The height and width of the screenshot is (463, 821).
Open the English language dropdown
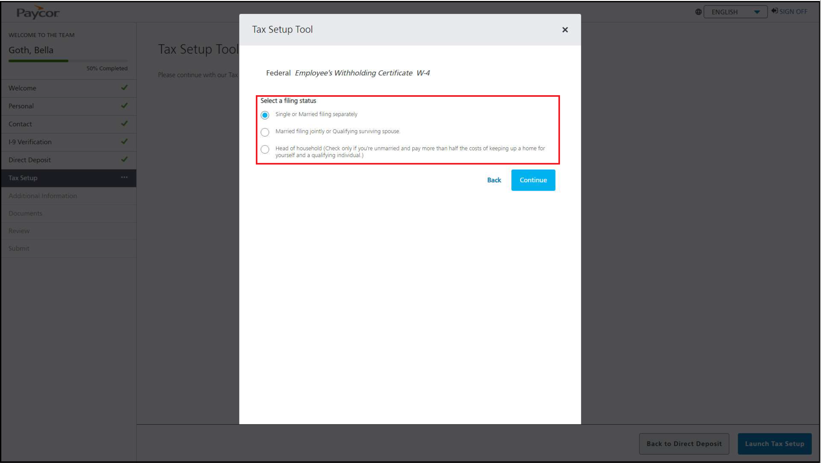pos(730,12)
